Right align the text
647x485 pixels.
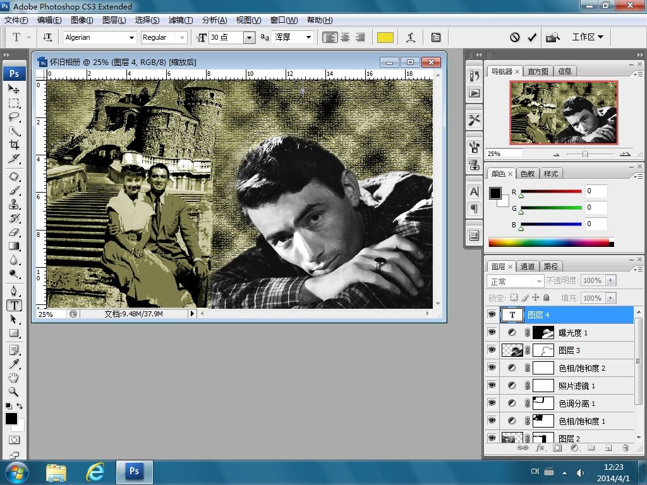(x=360, y=37)
